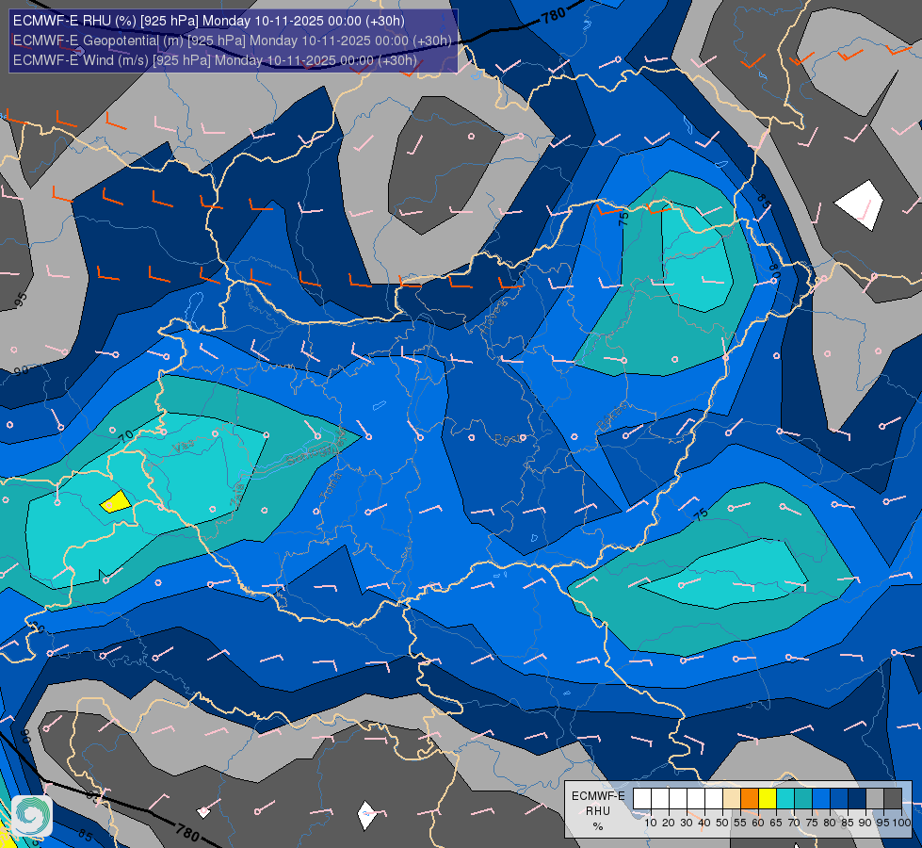Click the legend tick value "55"

pos(740,823)
